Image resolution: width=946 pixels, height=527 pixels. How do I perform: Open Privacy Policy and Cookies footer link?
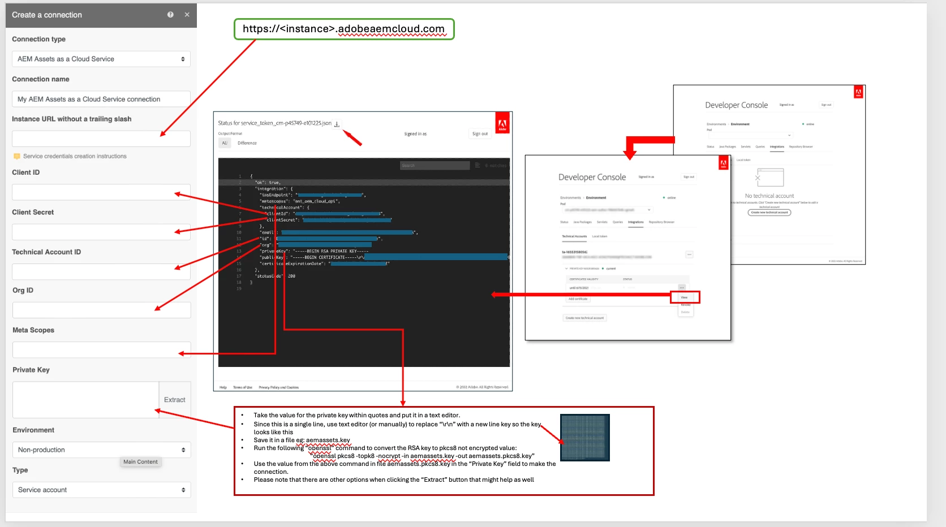coord(278,387)
